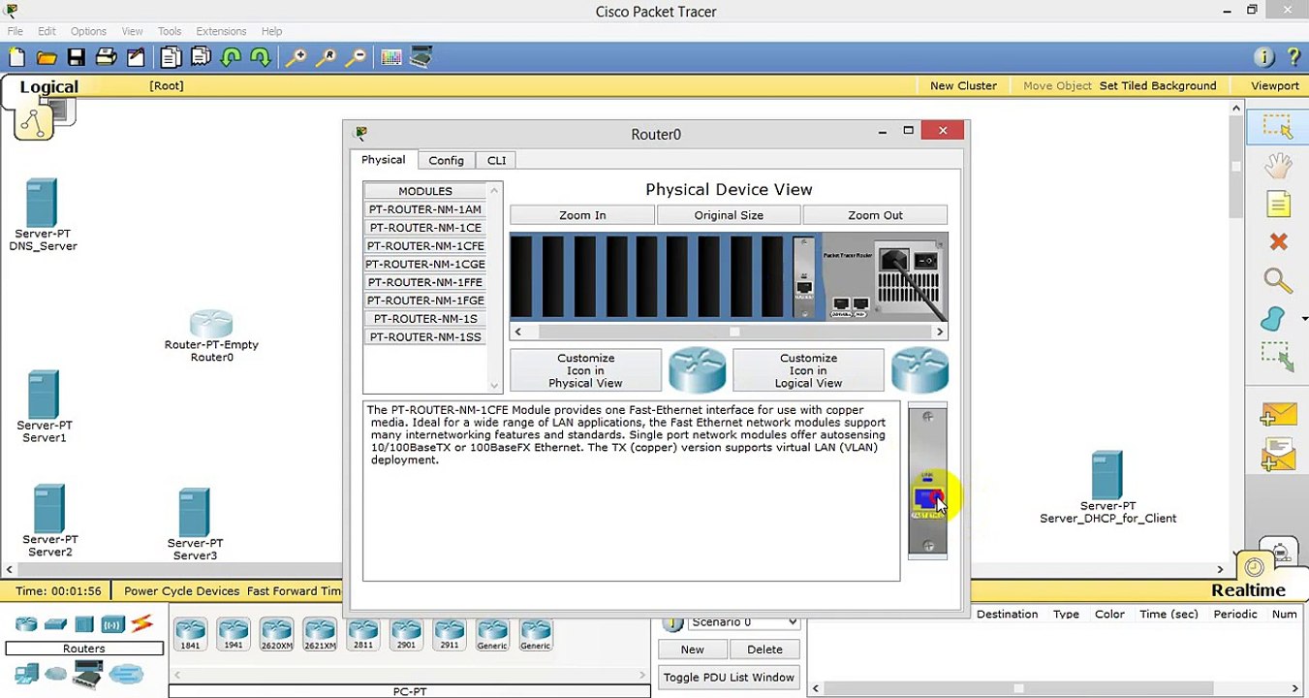
Task: Select the Switches device category icon
Action: coord(55,624)
